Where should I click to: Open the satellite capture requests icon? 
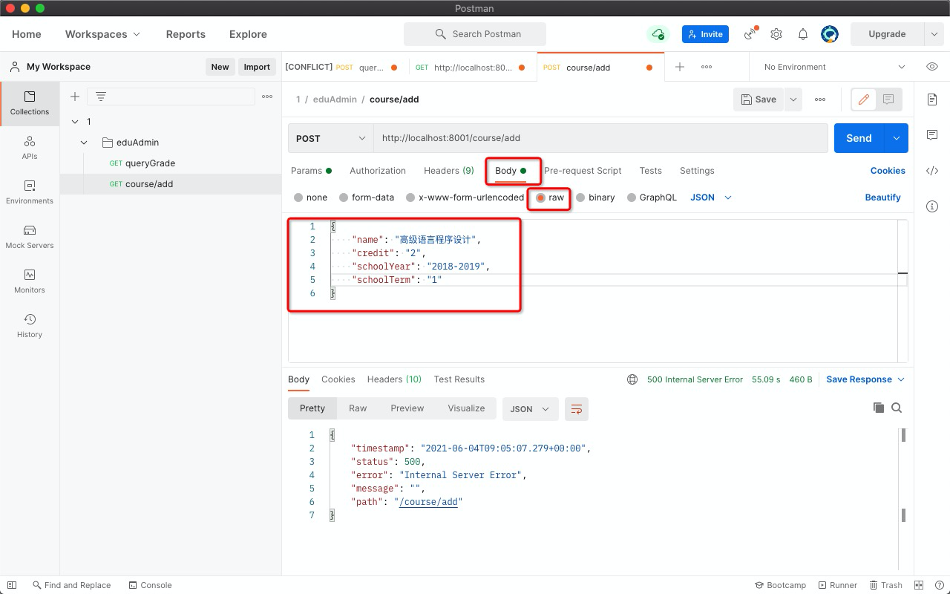pos(751,34)
